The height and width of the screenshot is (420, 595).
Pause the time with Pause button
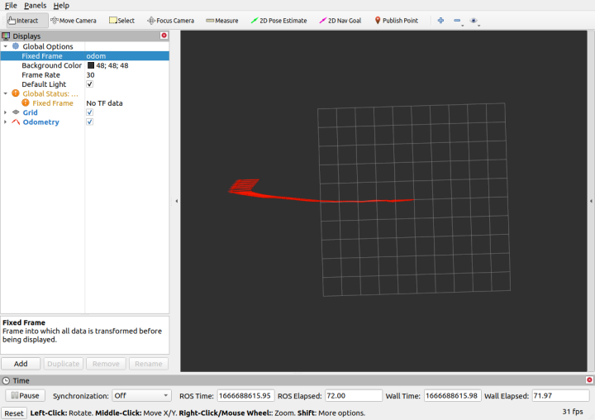pos(25,396)
